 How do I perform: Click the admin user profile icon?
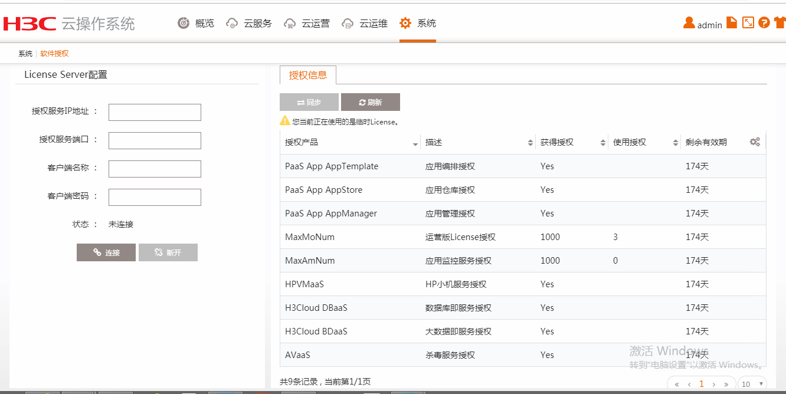point(689,23)
